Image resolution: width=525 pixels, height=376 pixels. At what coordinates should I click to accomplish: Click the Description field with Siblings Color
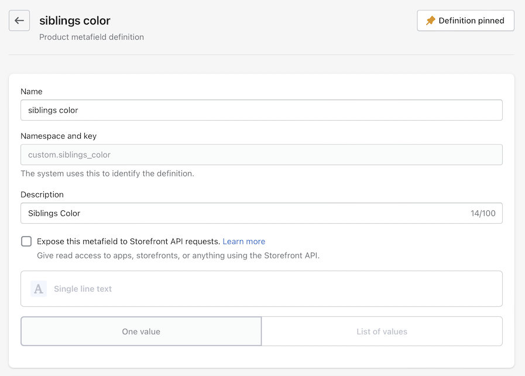coord(246,213)
